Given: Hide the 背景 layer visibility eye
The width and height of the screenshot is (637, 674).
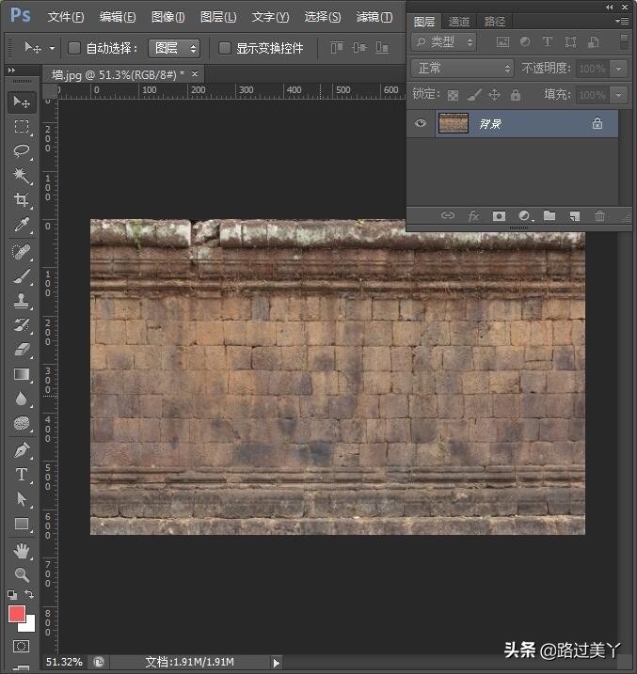Looking at the screenshot, I should (421, 123).
